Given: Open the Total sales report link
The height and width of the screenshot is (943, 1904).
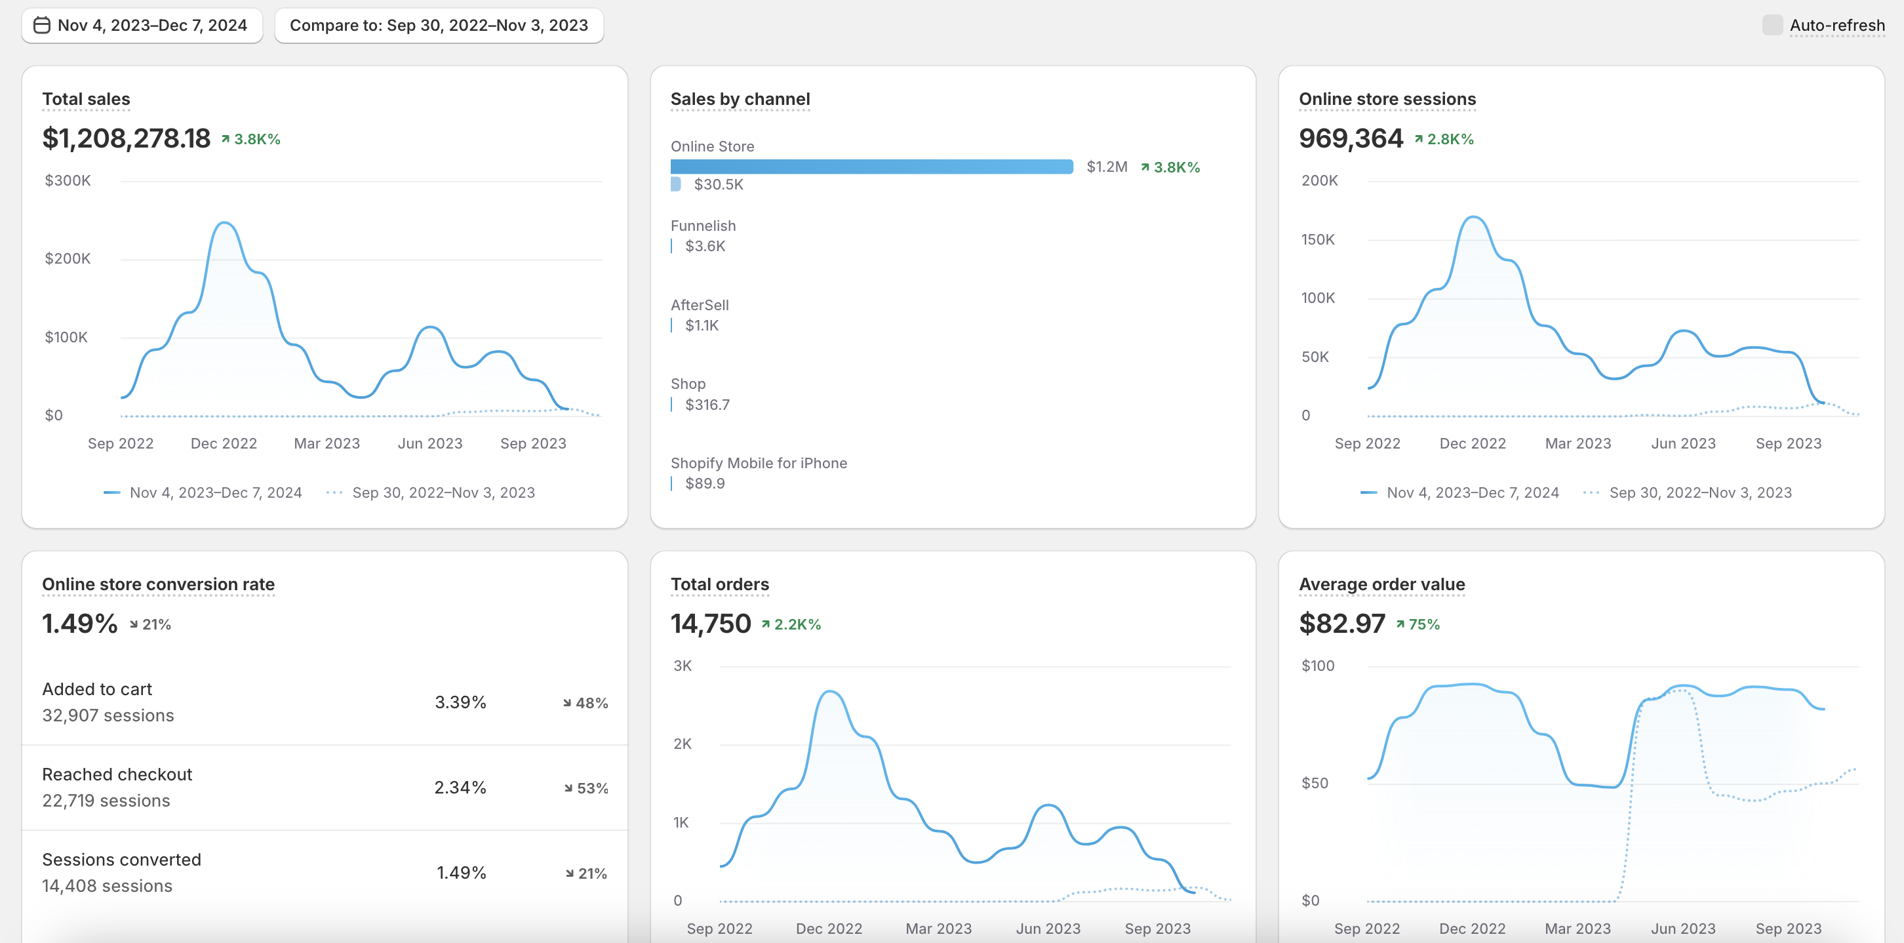Looking at the screenshot, I should point(86,99).
